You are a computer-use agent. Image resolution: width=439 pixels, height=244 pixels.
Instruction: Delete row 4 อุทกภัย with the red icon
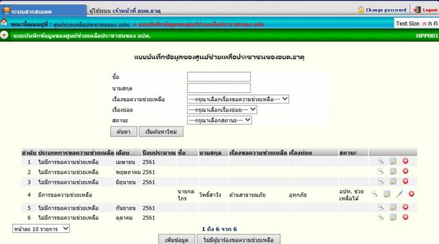[x=412, y=194]
